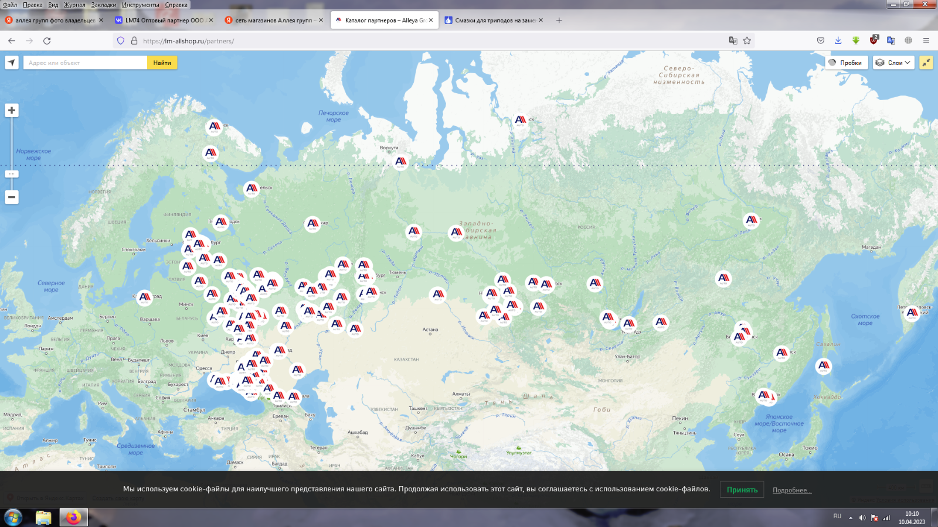Collapse the fullscreen map with yellow arrows icon
The image size is (938, 527).
pos(926,63)
